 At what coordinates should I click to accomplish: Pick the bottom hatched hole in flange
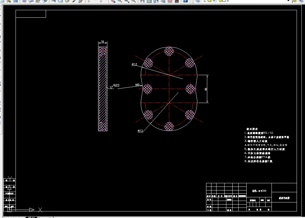pyautogui.click(x=169, y=126)
